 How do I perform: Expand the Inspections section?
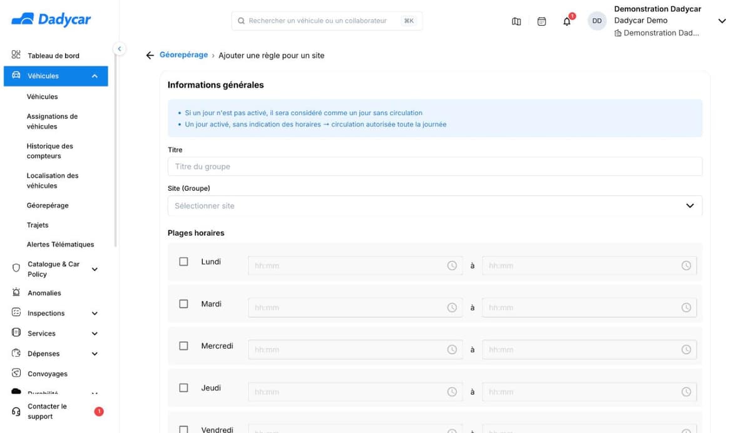click(95, 313)
